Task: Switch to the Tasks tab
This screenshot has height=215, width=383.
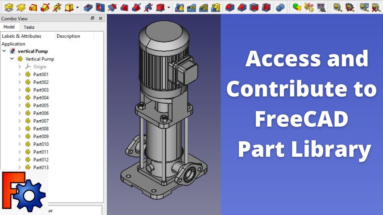Action: (29, 27)
